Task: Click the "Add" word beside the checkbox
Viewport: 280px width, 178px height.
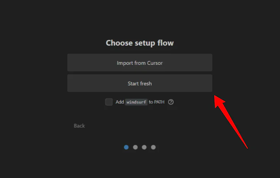Action: pos(120,102)
